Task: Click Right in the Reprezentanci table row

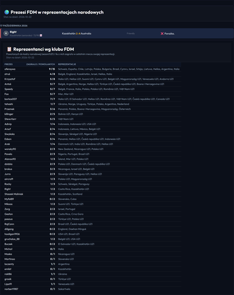Action: tap(8, 189)
